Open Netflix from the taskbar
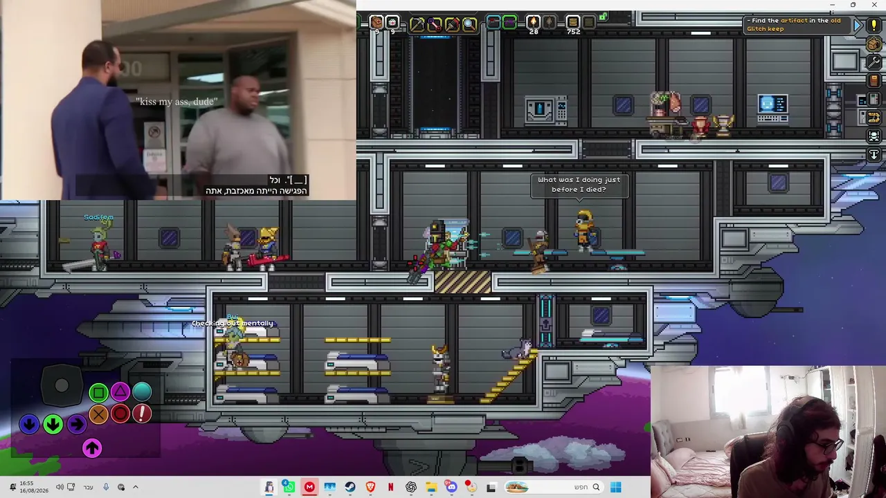 coord(390,488)
